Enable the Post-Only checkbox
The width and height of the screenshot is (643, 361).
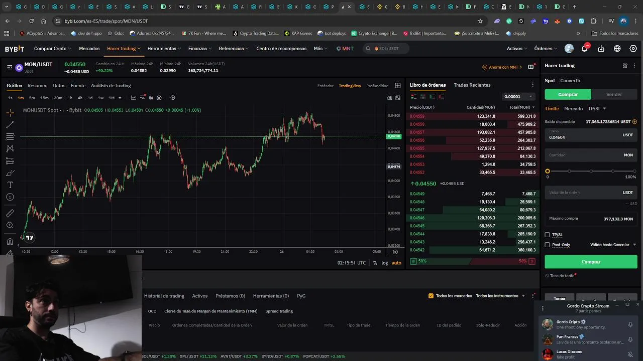tap(548, 245)
